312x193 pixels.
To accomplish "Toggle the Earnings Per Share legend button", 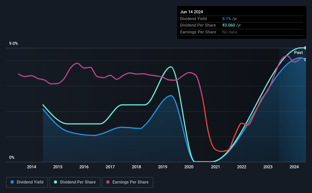I will click(x=127, y=182).
